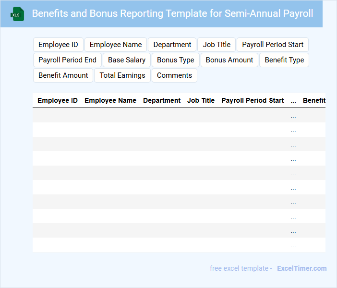
Task: Select the Bonus Type tag
Action: click(x=175, y=60)
